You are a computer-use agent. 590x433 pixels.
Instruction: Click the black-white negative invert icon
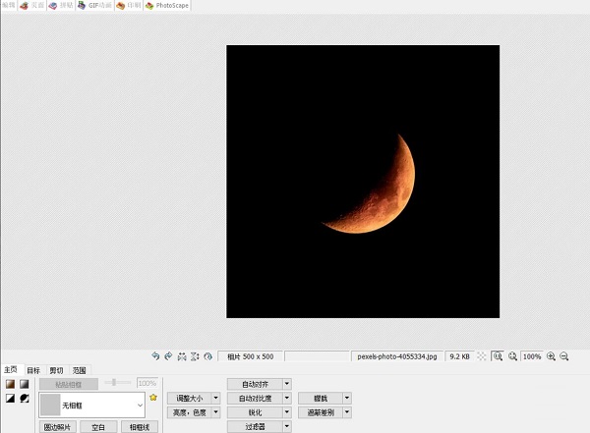pos(24,399)
